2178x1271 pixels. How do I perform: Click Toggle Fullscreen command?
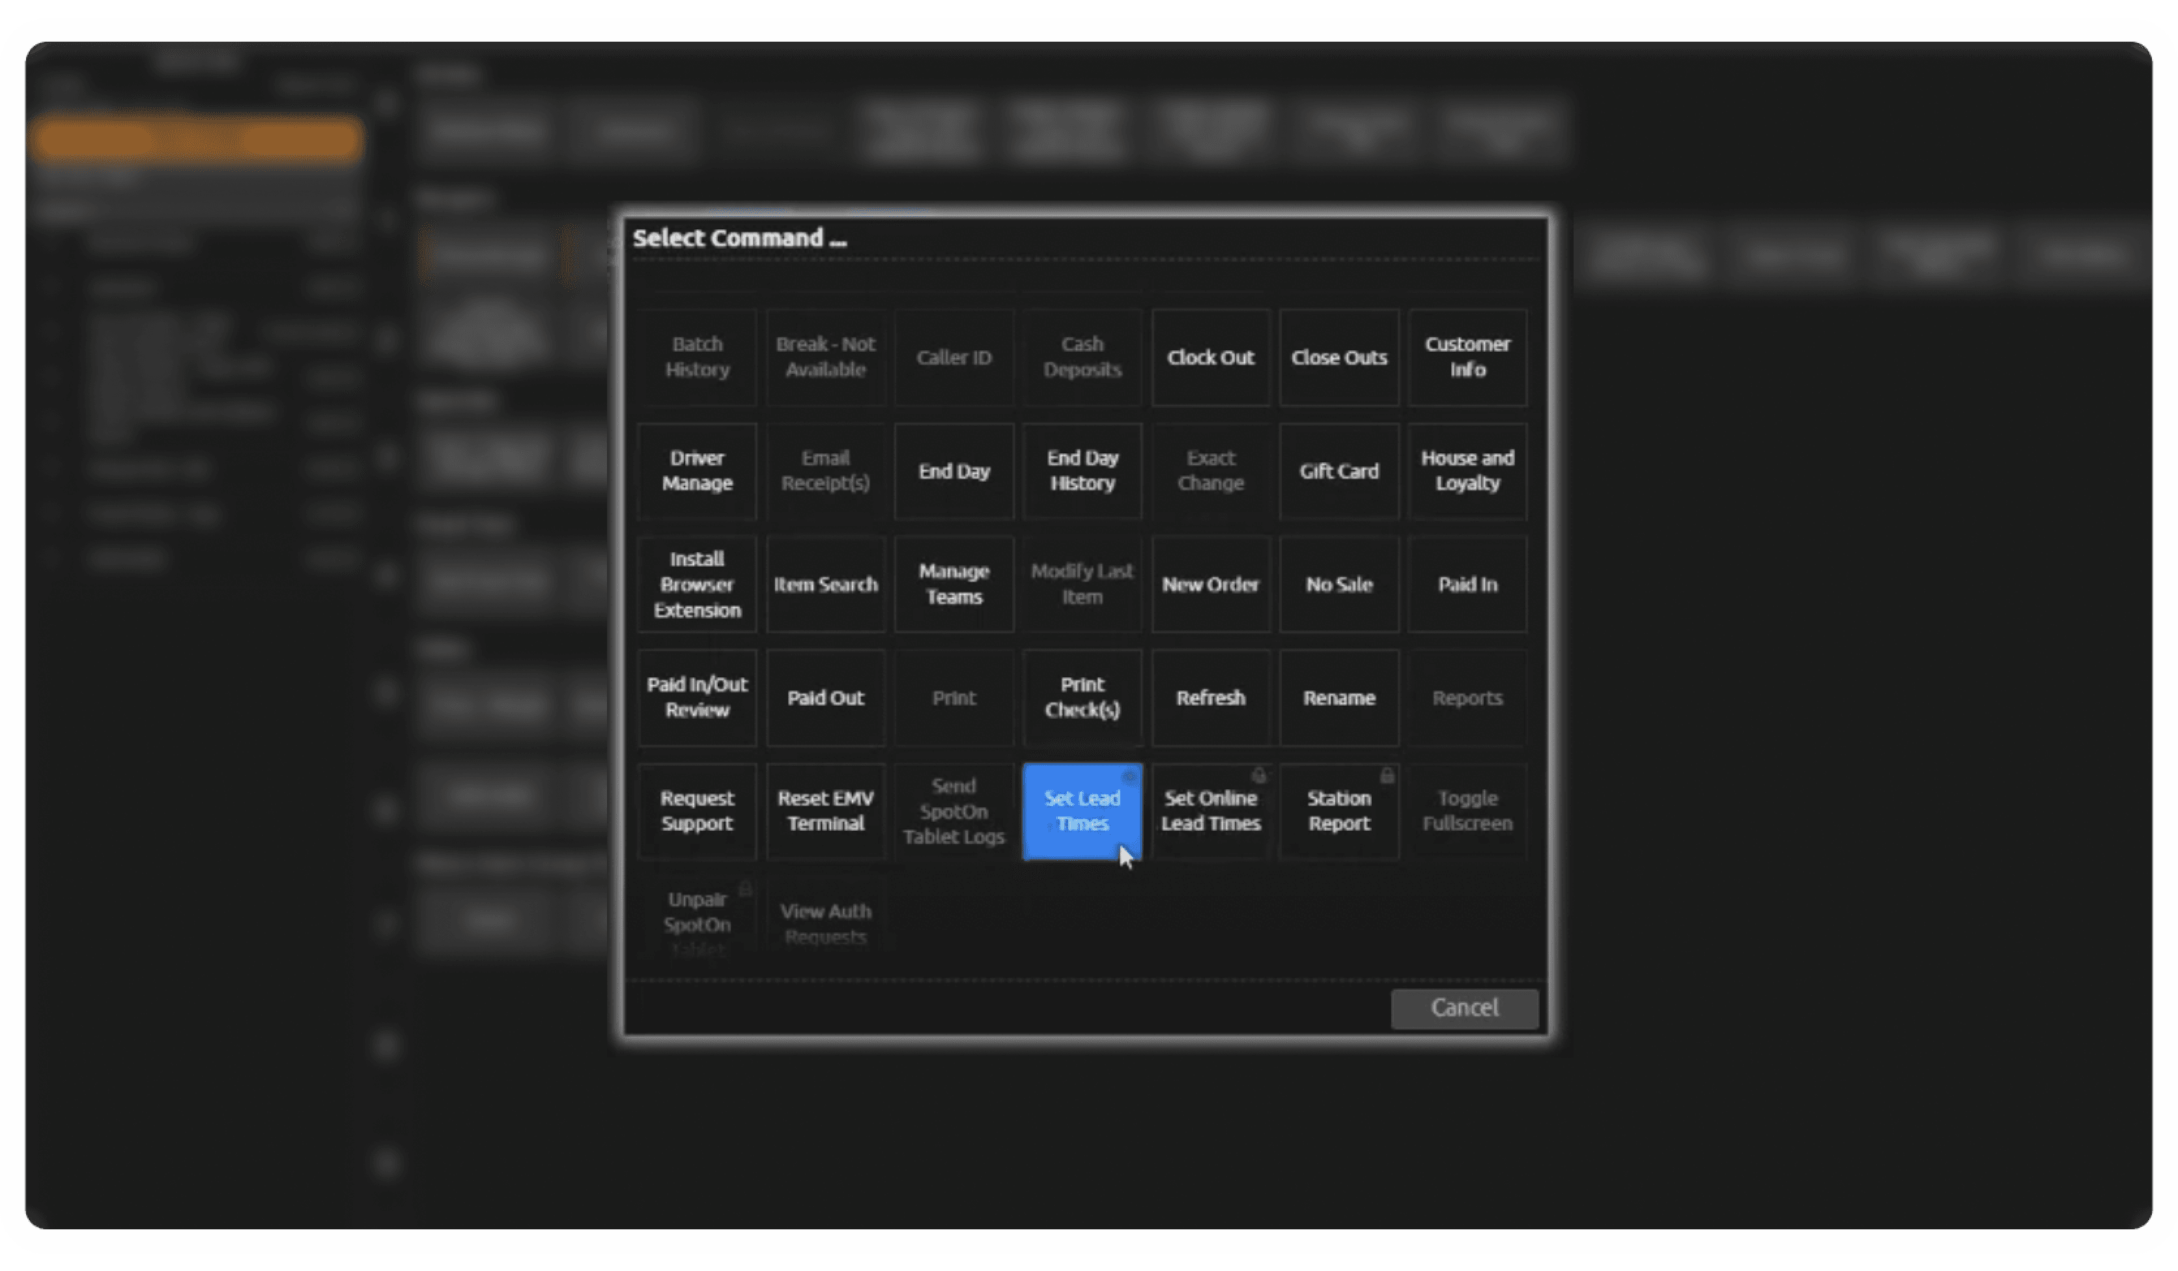pyautogui.click(x=1467, y=811)
